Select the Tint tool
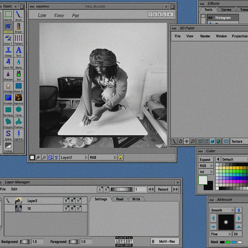Screen dimensions: 248x248 pyautogui.click(x=19, y=76)
